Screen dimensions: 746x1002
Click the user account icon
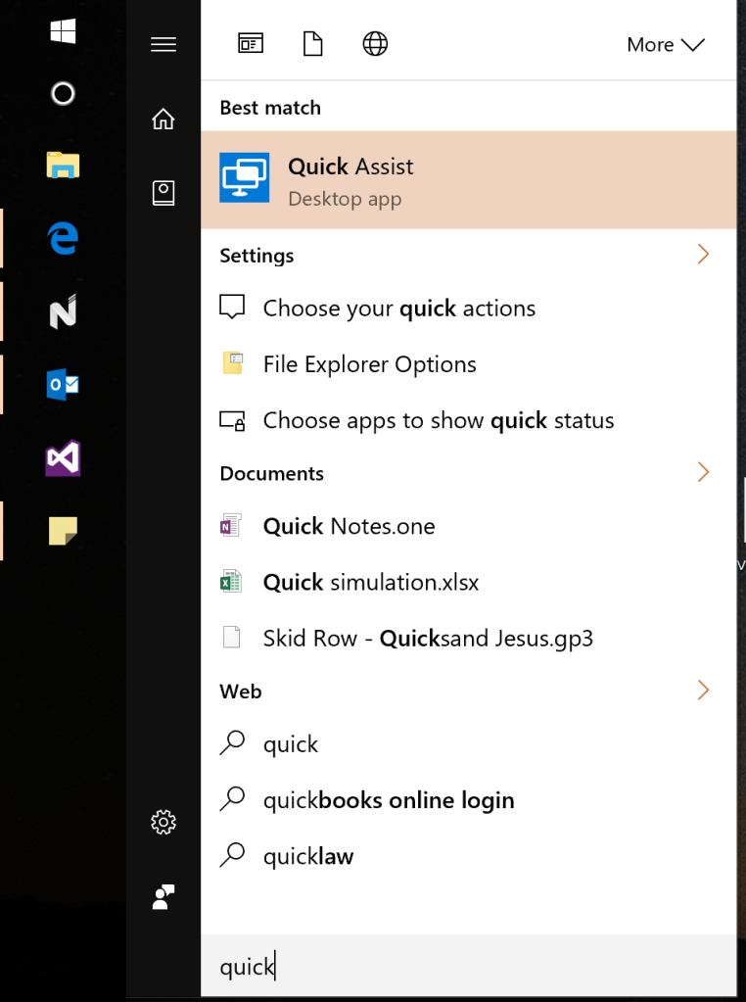[163, 896]
